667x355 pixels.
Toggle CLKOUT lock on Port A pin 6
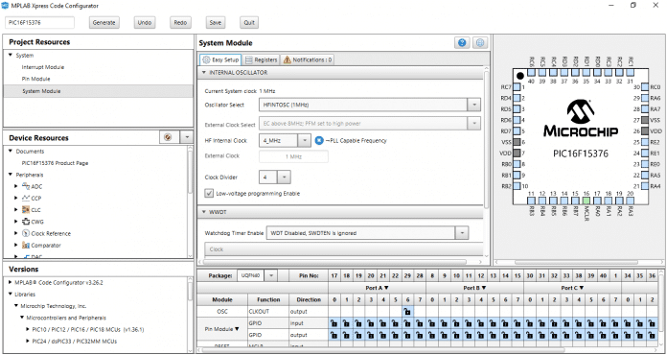pyautogui.click(x=407, y=312)
